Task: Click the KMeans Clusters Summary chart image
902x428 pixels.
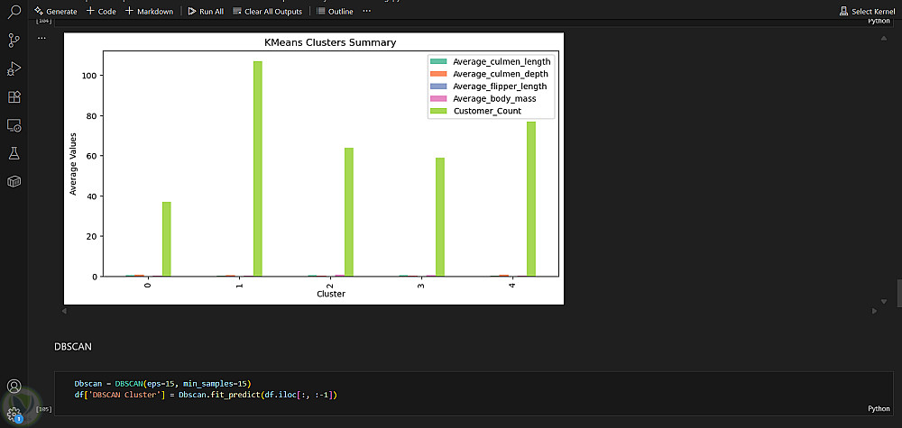Action: [x=314, y=168]
